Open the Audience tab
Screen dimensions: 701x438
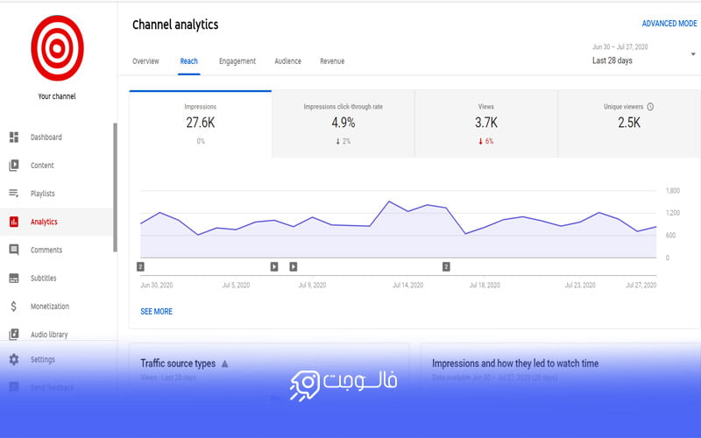tap(287, 61)
